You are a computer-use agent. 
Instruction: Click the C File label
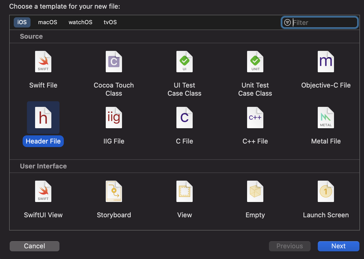coord(185,141)
